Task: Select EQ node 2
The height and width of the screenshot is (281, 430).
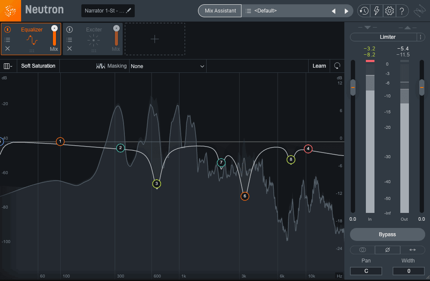Action: click(x=121, y=148)
